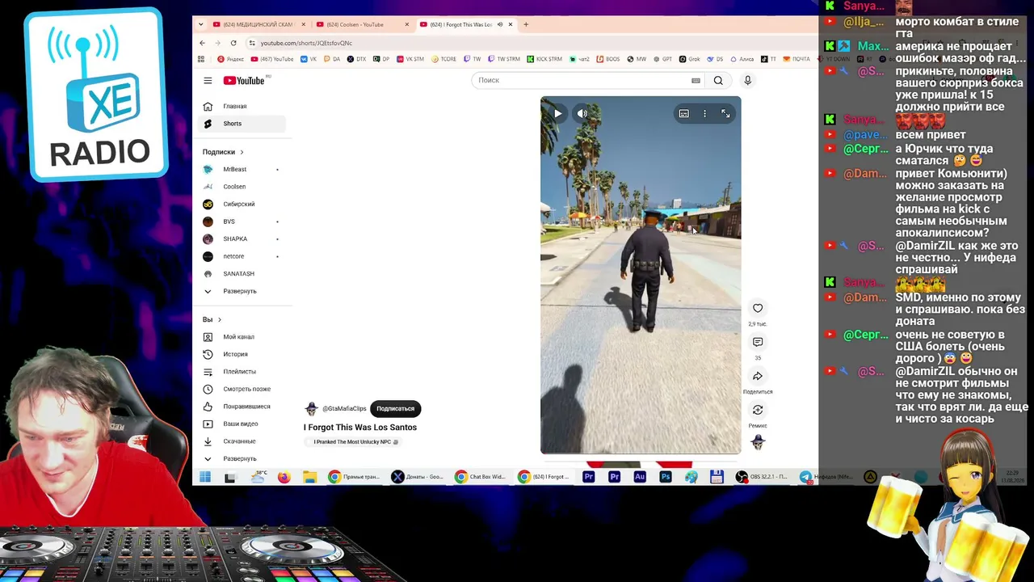Like the Short with the heart icon
Viewport: 1034px width, 582px height.
[758, 308]
